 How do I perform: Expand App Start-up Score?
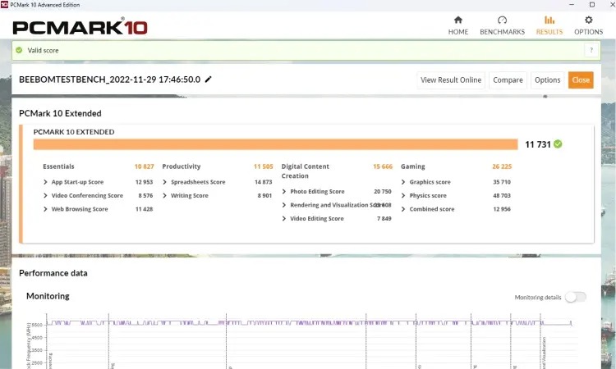click(45, 182)
